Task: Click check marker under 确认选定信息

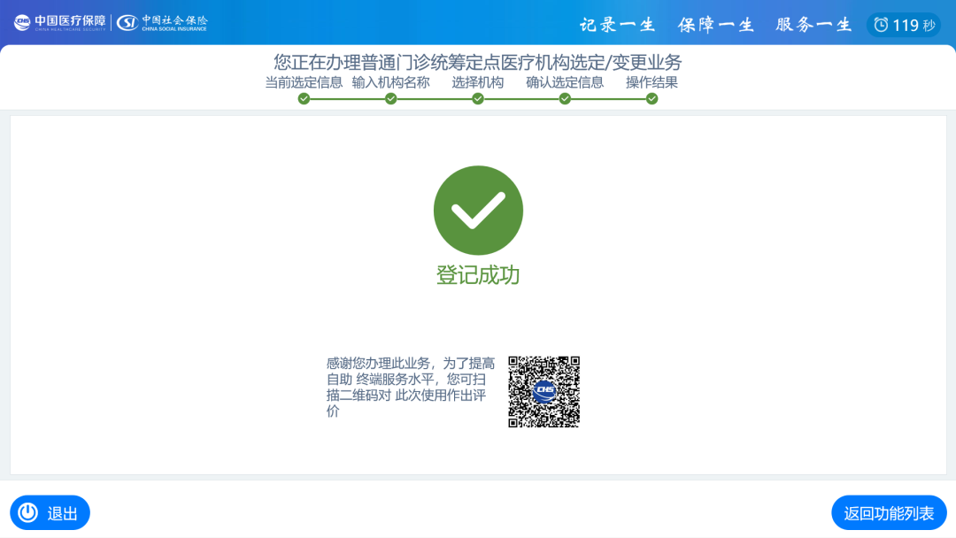Action: coord(565,99)
